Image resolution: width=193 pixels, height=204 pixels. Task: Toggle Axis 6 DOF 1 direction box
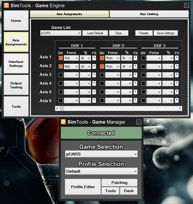[61, 101]
